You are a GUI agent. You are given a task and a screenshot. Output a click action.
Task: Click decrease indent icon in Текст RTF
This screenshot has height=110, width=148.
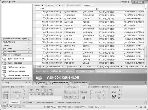[x=66, y=97]
